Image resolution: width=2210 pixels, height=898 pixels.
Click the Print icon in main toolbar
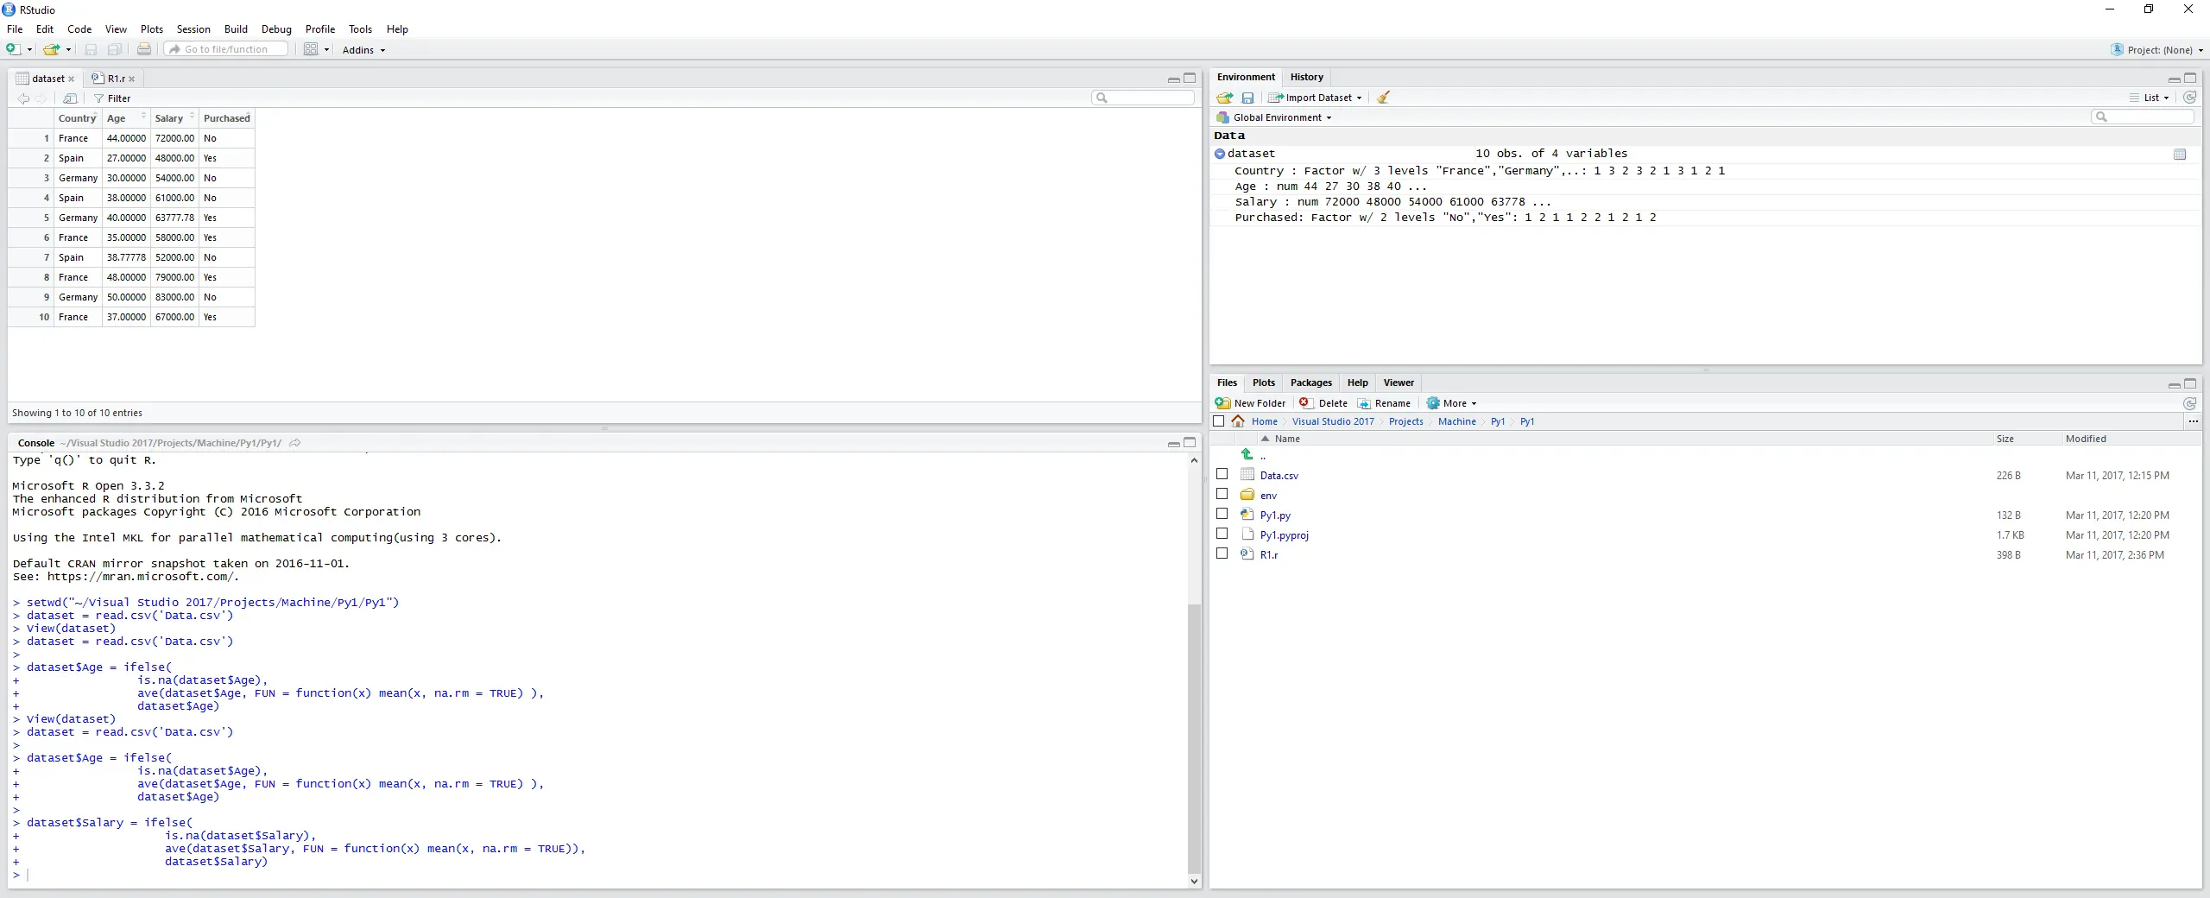point(144,49)
